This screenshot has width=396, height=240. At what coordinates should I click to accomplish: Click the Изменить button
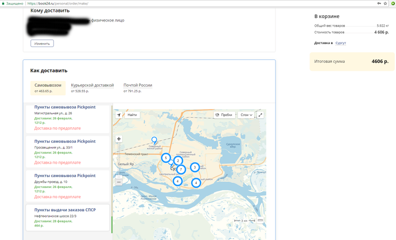click(x=42, y=44)
